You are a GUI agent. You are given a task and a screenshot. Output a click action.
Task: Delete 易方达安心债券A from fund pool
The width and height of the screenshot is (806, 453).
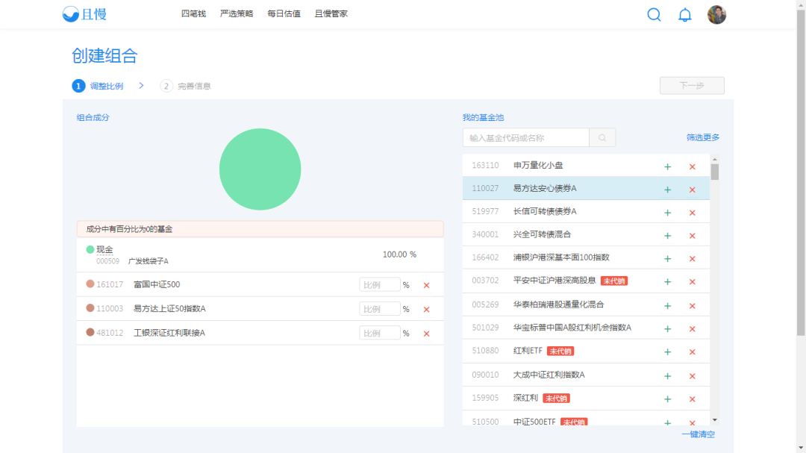pyautogui.click(x=692, y=190)
